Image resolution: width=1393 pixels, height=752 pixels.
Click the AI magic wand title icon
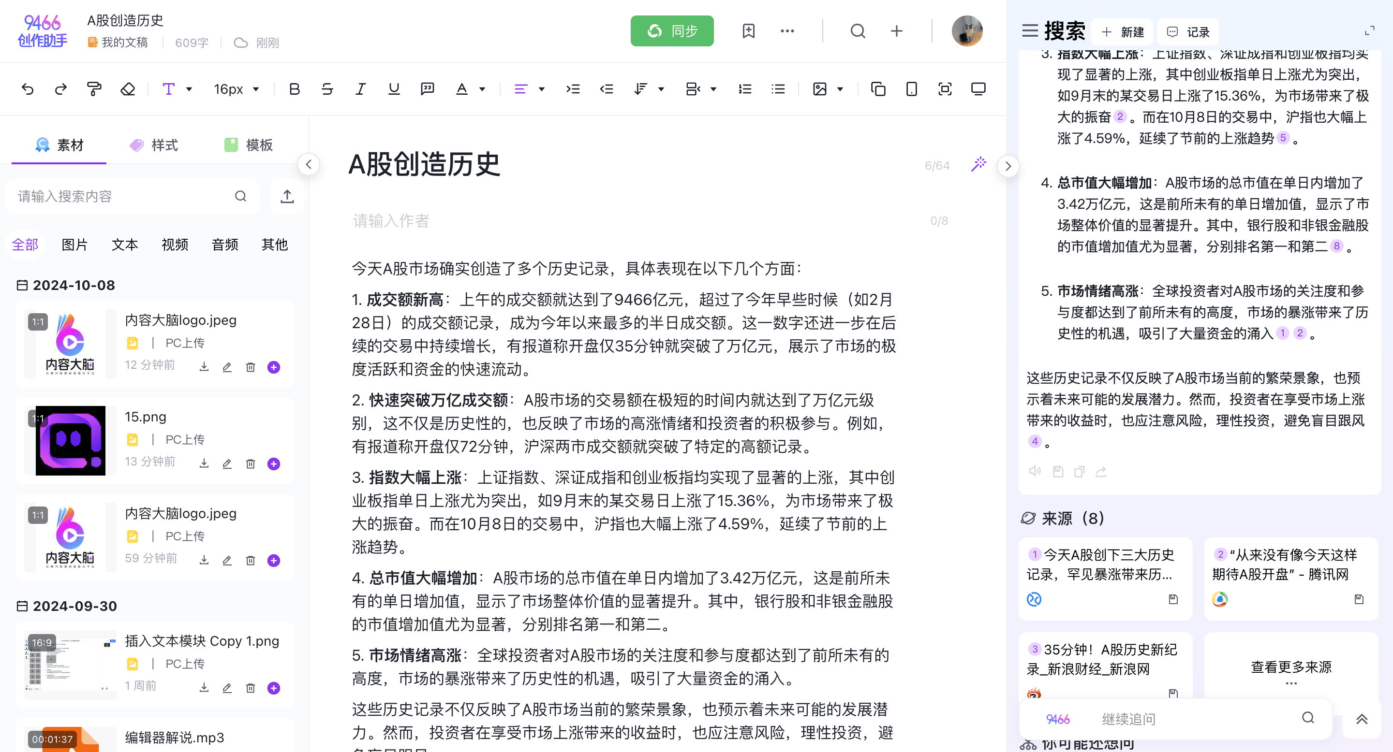pyautogui.click(x=979, y=164)
